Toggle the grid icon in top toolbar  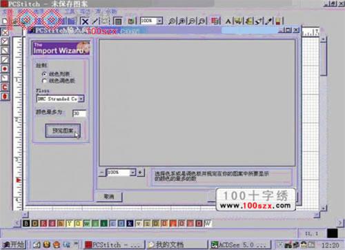118,21
